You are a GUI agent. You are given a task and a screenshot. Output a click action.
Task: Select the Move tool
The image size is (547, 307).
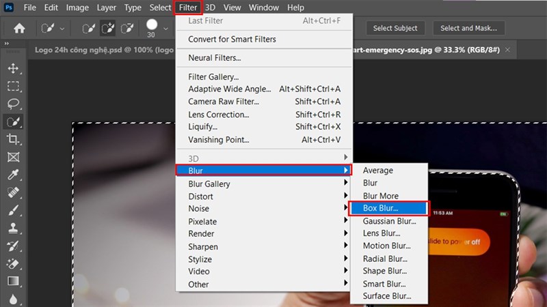click(13, 68)
